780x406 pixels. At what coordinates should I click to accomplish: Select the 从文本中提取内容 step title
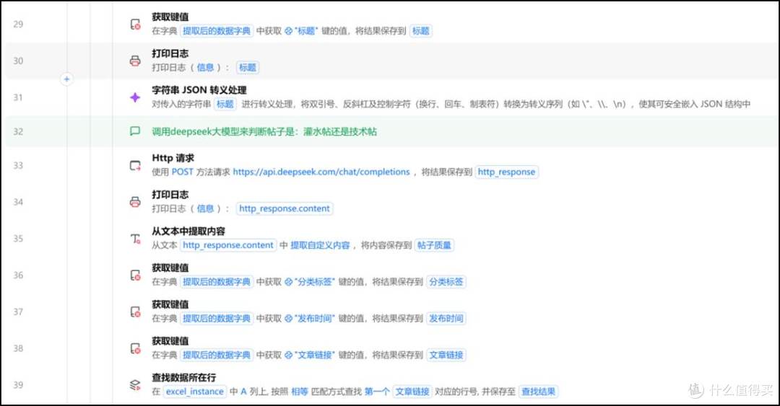point(188,231)
